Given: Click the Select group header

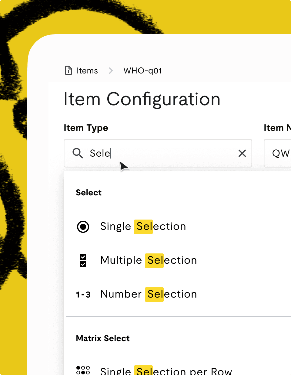Looking at the screenshot, I should [89, 193].
